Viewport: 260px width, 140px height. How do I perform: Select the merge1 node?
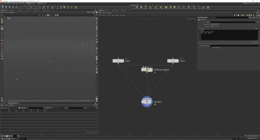pos(147,102)
